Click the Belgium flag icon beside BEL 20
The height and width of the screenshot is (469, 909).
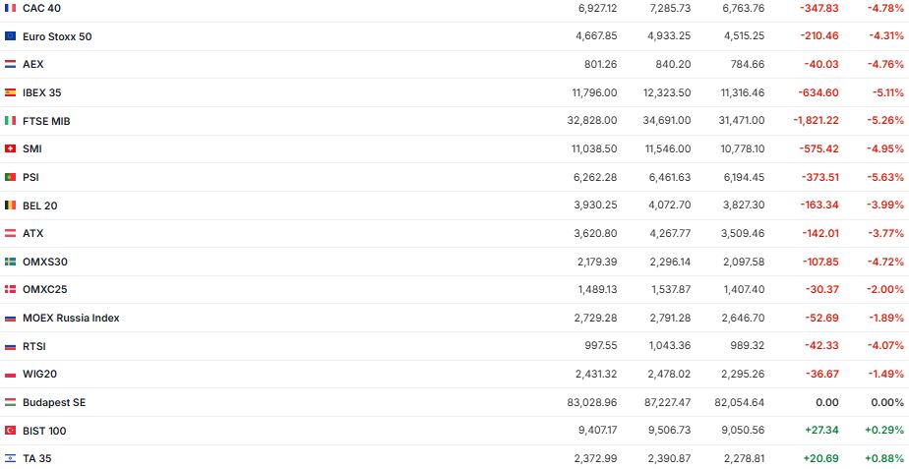11,205
